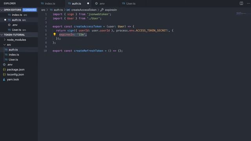Click the yarn.lock file icon

pyautogui.click(x=4, y=80)
